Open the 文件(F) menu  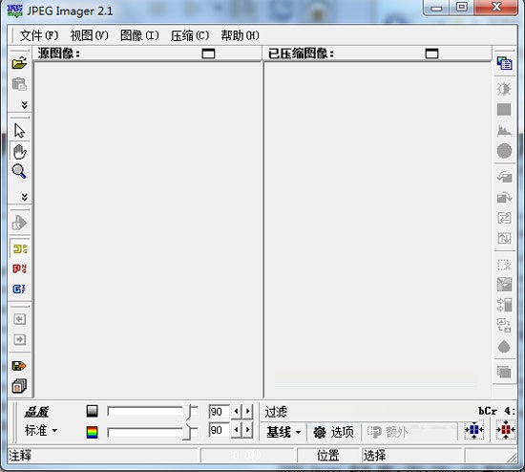click(x=39, y=35)
